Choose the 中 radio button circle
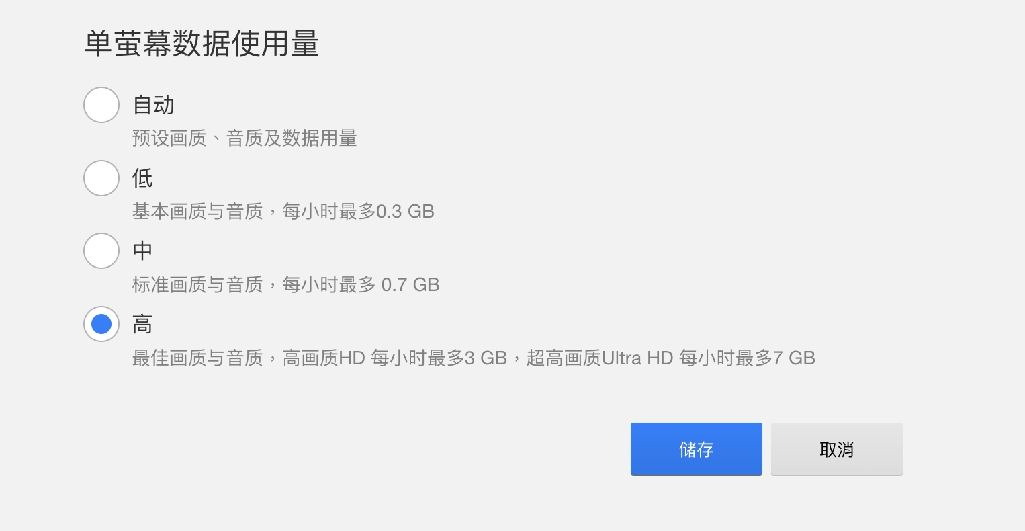Image resolution: width=1025 pixels, height=531 pixels. [101, 251]
